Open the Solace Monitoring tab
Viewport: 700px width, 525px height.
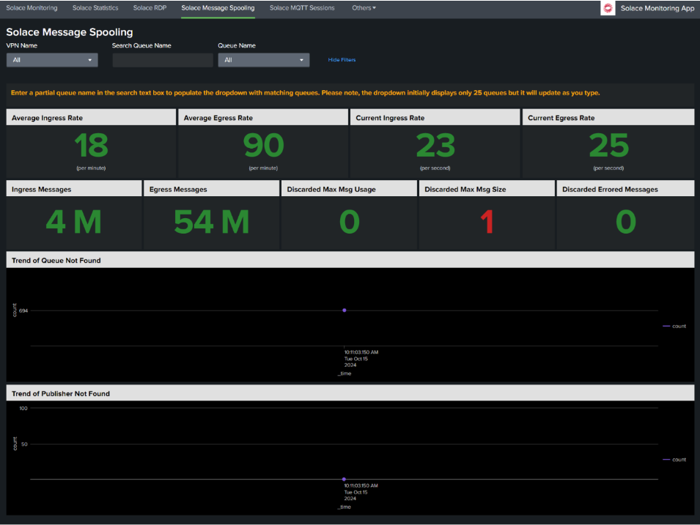point(32,8)
